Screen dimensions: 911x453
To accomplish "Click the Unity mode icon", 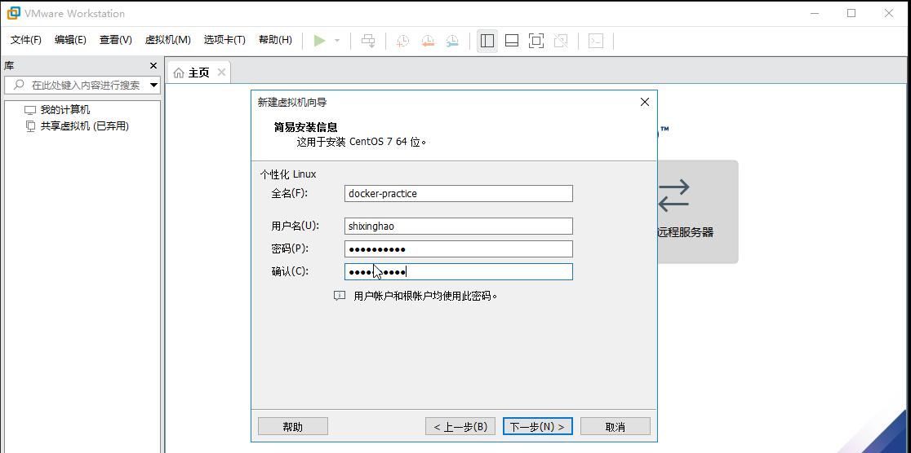I will click(x=561, y=41).
